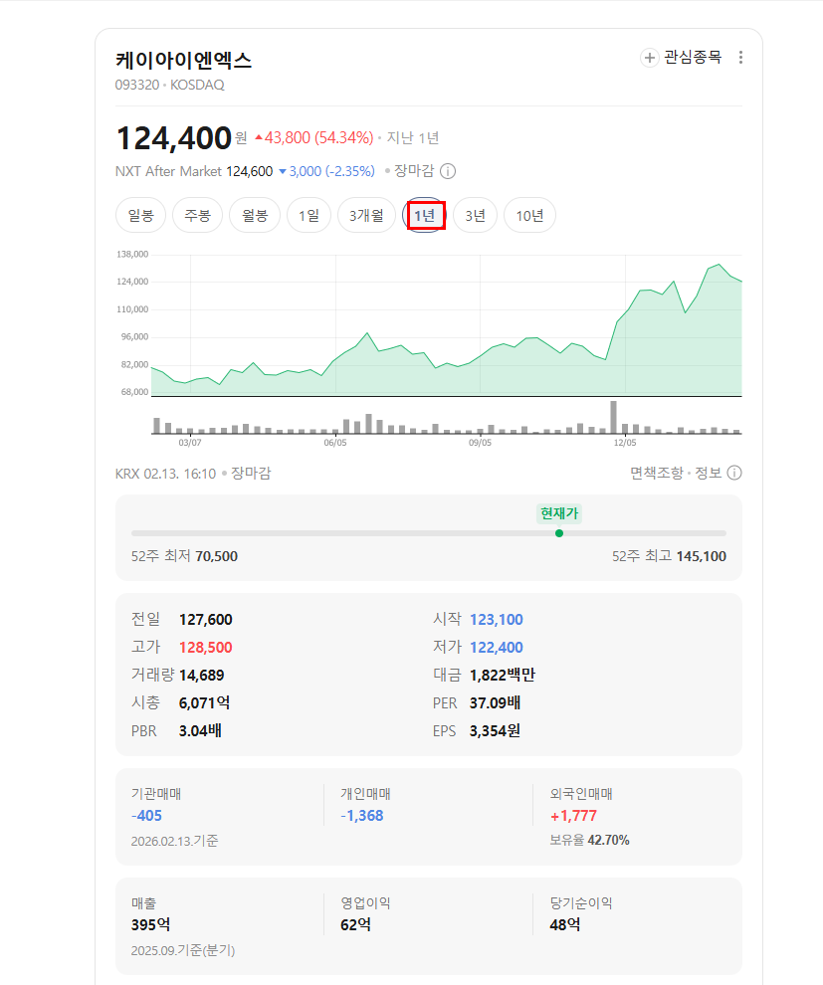
Task: Click the 대금 1,822백만 value
Action: click(x=503, y=676)
